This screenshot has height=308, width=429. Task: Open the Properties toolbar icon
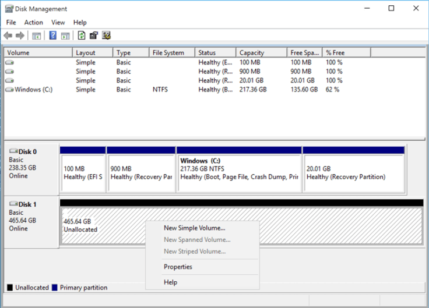click(94, 36)
